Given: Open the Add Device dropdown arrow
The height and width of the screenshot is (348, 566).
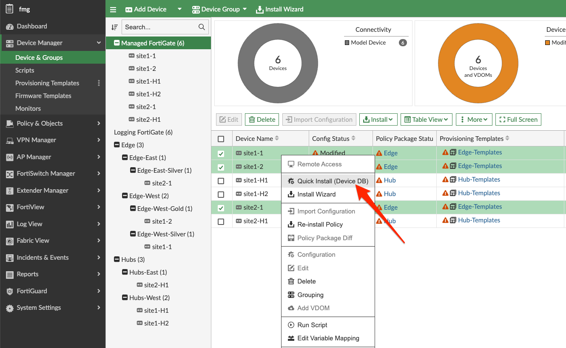Looking at the screenshot, I should 179,9.
